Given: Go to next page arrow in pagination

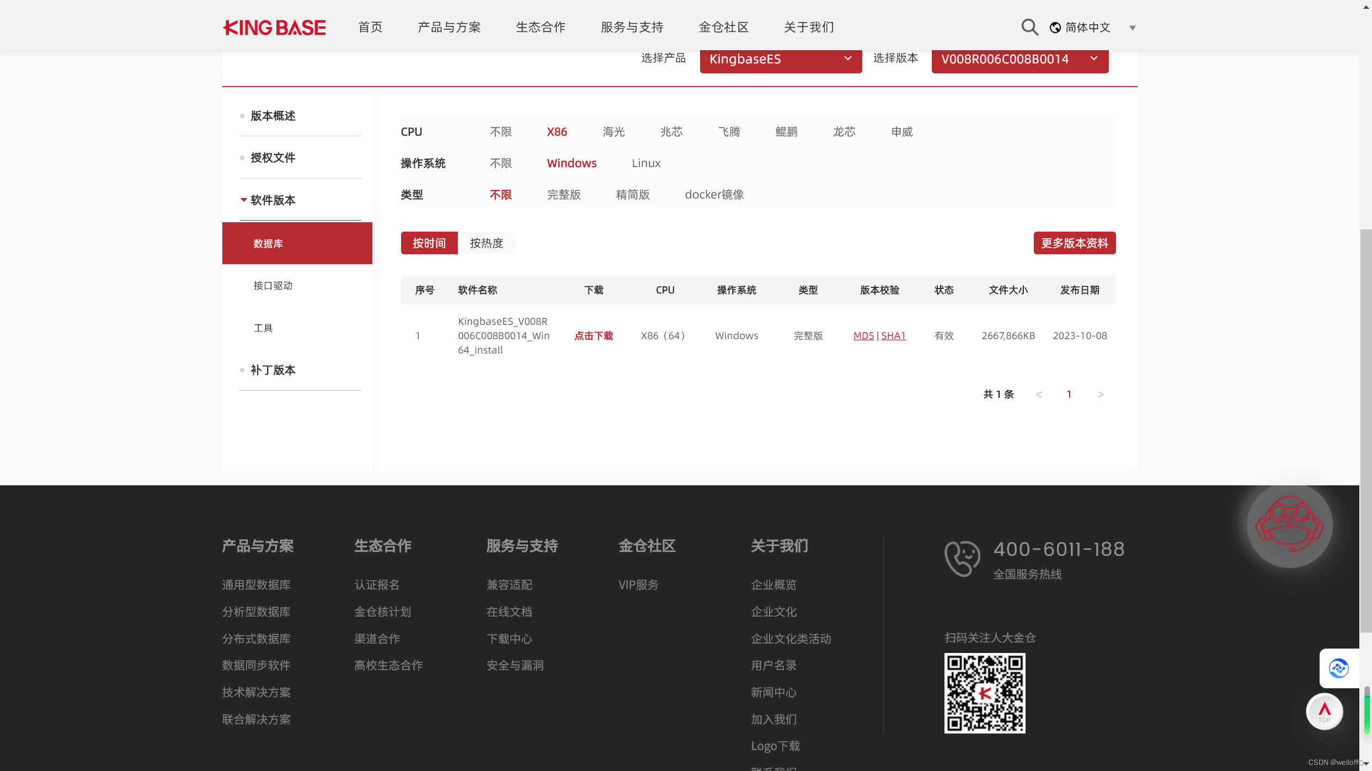Looking at the screenshot, I should [1100, 394].
